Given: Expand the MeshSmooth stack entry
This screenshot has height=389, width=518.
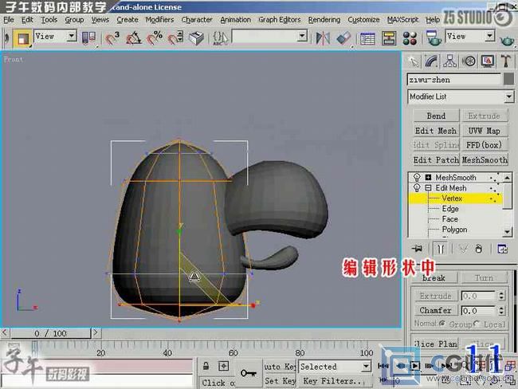Looking at the screenshot, I should [428, 178].
